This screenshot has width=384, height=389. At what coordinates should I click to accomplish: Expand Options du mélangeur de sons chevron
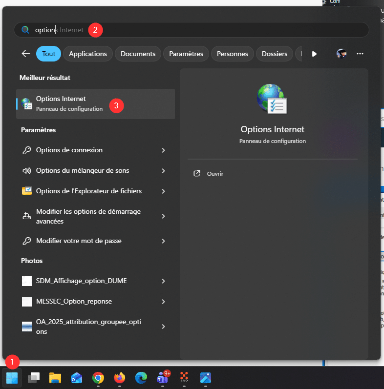[x=163, y=171]
